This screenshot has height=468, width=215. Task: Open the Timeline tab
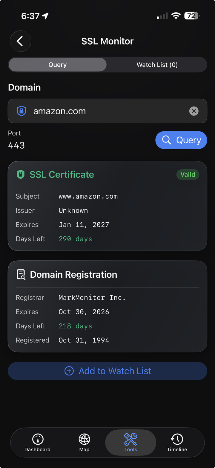point(177,443)
